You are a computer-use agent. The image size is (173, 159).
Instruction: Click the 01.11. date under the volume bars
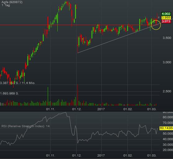[51, 109]
